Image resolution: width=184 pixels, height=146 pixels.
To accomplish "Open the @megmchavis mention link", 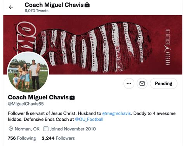I will click(x=116, y=113).
